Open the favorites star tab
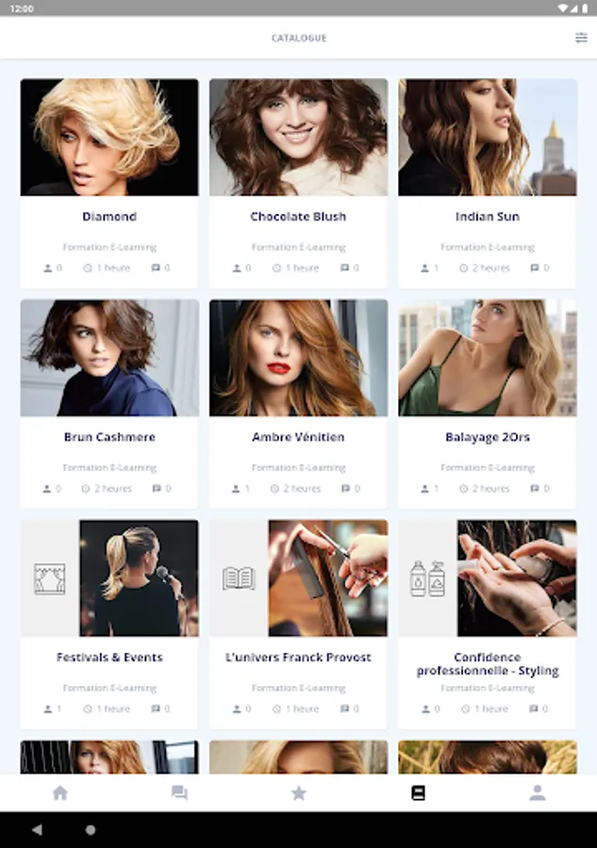The image size is (597, 848). click(299, 792)
